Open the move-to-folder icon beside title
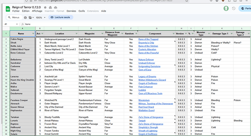251x136 pixels. pos(50,7)
